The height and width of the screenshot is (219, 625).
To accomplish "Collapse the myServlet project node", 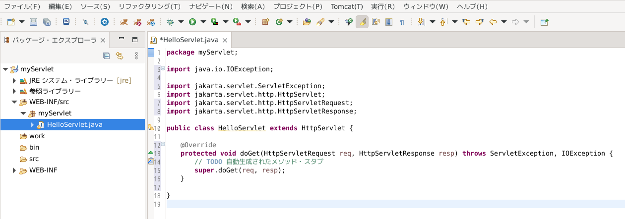I will coord(5,69).
